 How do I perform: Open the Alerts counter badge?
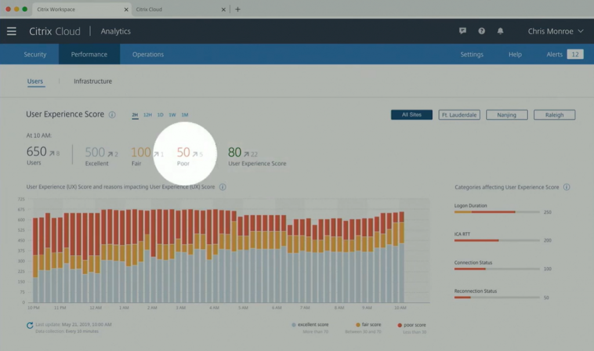(574, 55)
